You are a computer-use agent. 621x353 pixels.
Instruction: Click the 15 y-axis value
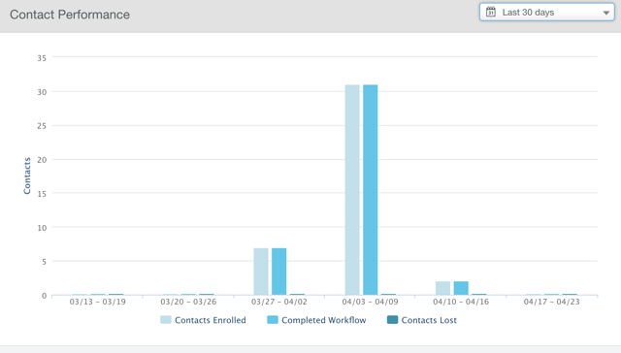(x=42, y=194)
